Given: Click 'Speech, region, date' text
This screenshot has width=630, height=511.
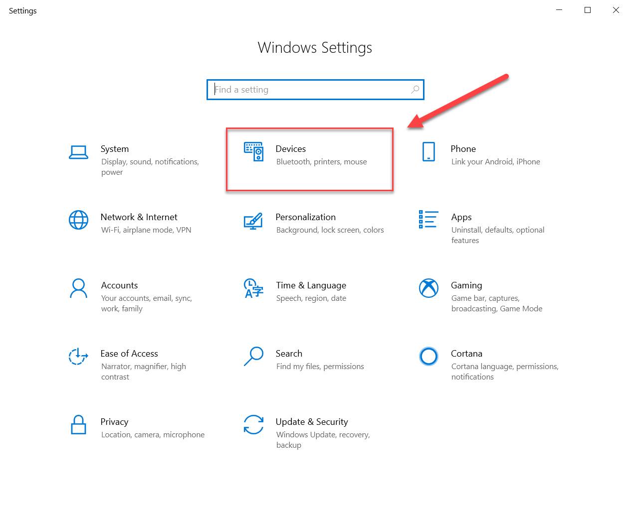Looking at the screenshot, I should pos(311,298).
